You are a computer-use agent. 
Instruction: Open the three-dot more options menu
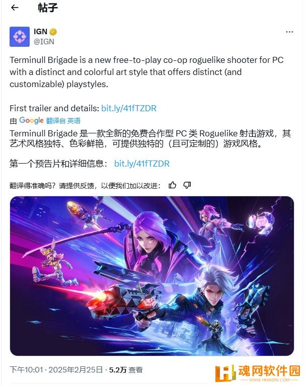(289, 32)
